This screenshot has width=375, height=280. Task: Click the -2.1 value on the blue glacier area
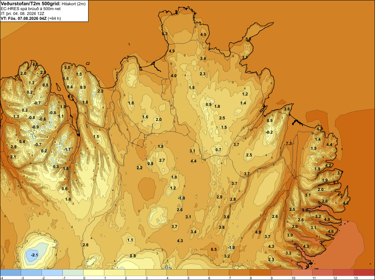tap(34, 255)
